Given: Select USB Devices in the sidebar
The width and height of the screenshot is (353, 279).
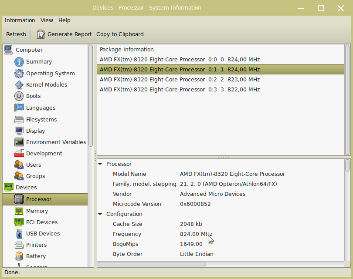Looking at the screenshot, I should 45,234.
